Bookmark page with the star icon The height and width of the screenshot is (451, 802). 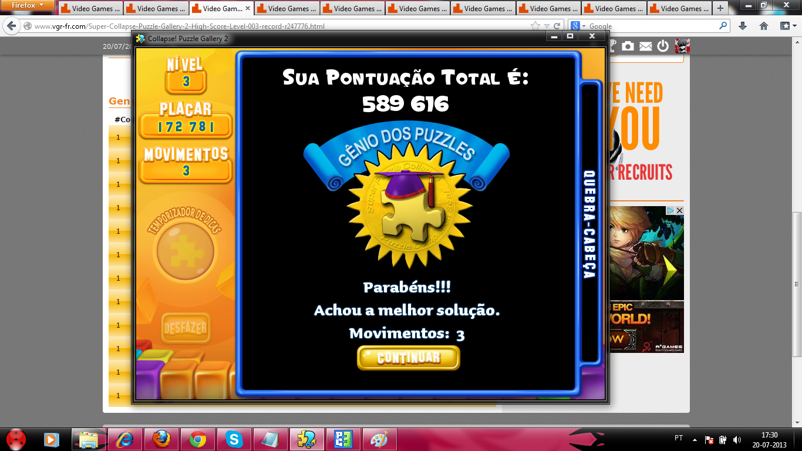click(535, 26)
